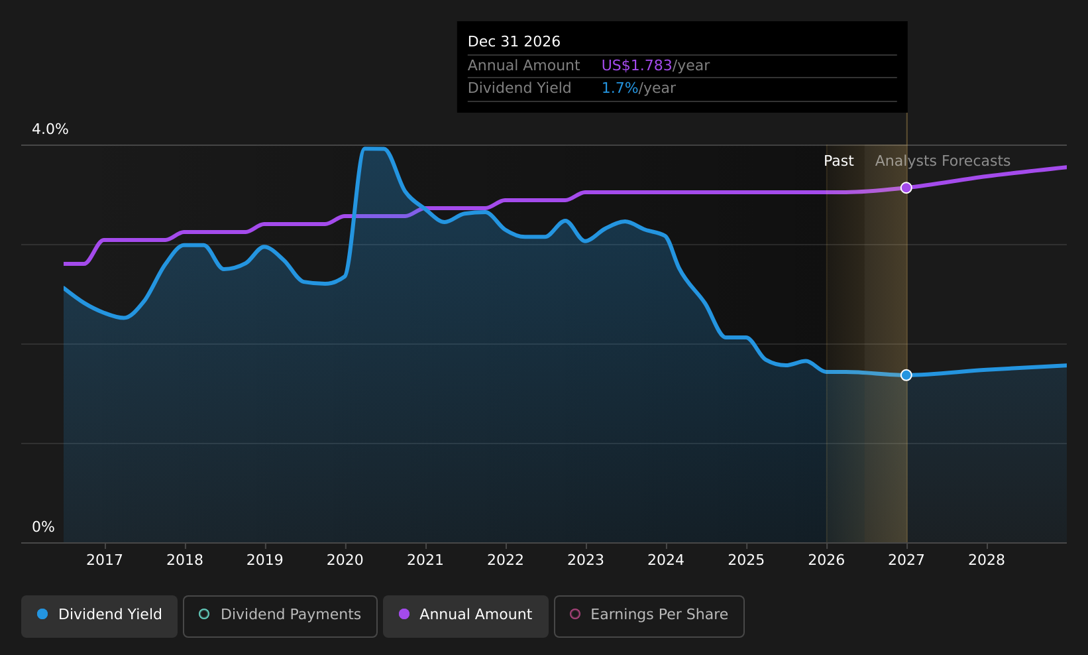
Task: Click the Past region label
Action: click(839, 161)
